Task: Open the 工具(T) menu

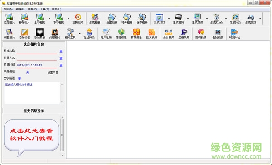Action: click(44, 9)
